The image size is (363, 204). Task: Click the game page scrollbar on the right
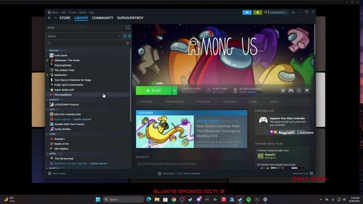314,39
